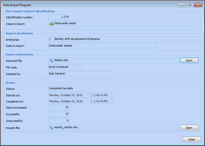This screenshot has width=205, height=146.
Task: Expand the Completed on date dropdown
Action: click(89, 101)
